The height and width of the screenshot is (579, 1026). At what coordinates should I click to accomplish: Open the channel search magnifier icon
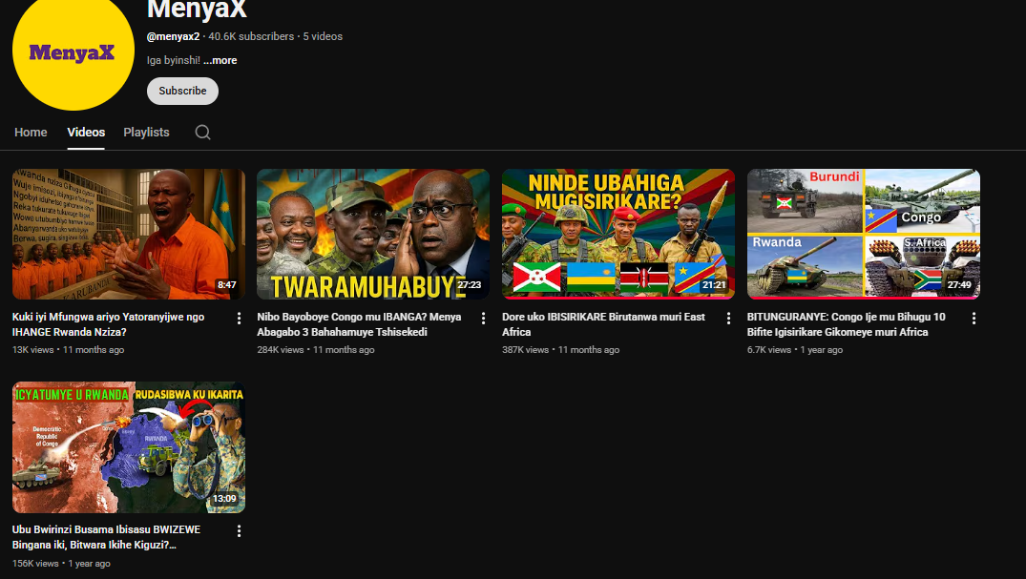pyautogui.click(x=202, y=133)
